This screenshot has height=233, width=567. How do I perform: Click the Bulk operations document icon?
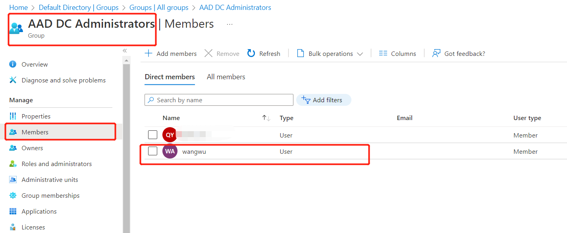tap(301, 53)
